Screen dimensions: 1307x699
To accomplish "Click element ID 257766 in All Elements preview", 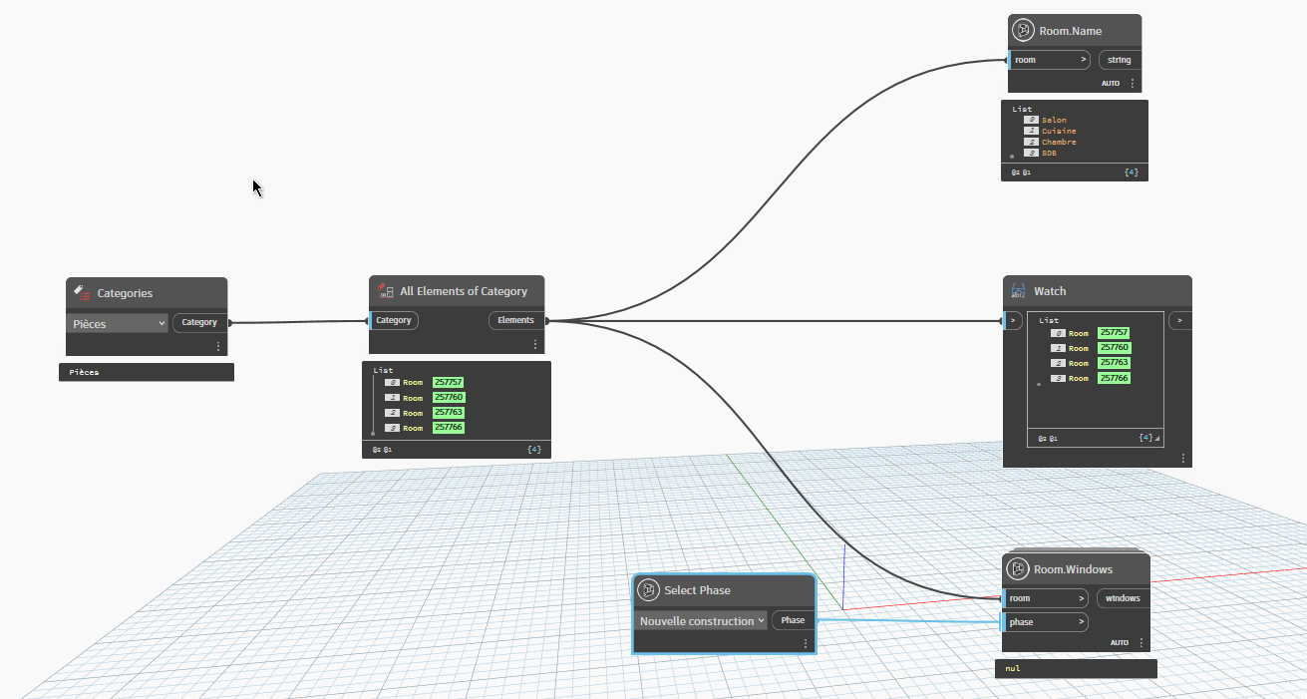I will coord(448,428).
